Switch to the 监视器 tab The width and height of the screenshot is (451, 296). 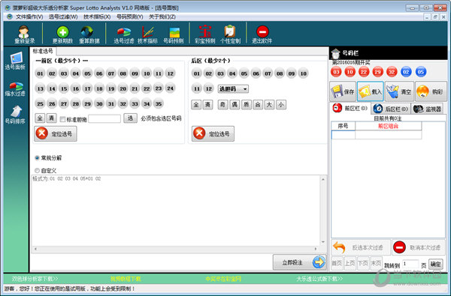428,109
